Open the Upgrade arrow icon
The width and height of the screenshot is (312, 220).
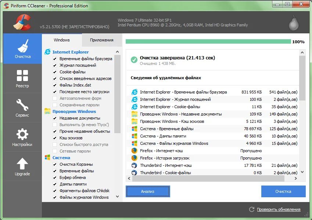(x=22, y=164)
